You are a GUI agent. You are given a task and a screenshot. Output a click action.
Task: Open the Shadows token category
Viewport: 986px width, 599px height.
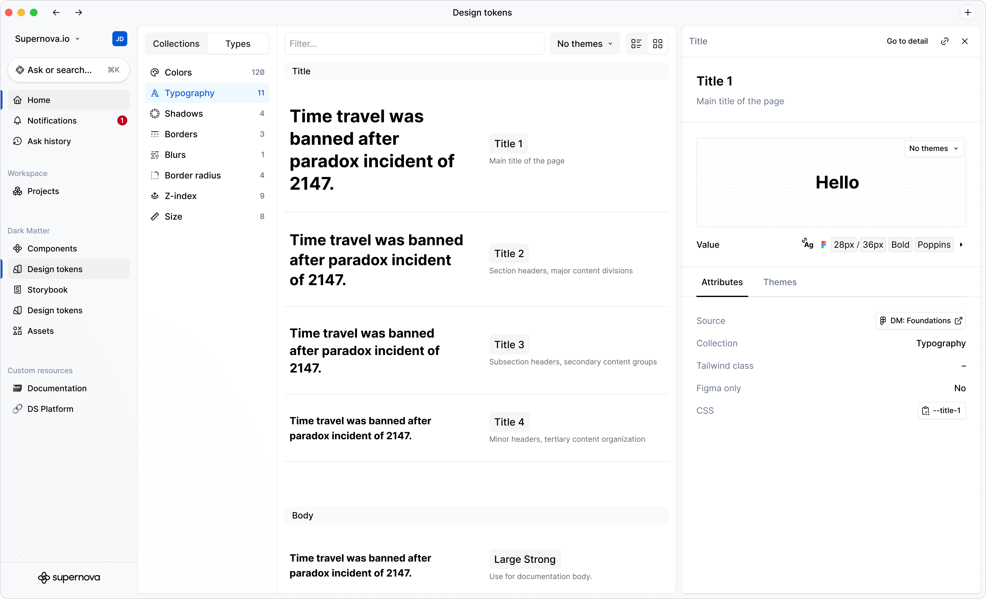[x=184, y=114]
